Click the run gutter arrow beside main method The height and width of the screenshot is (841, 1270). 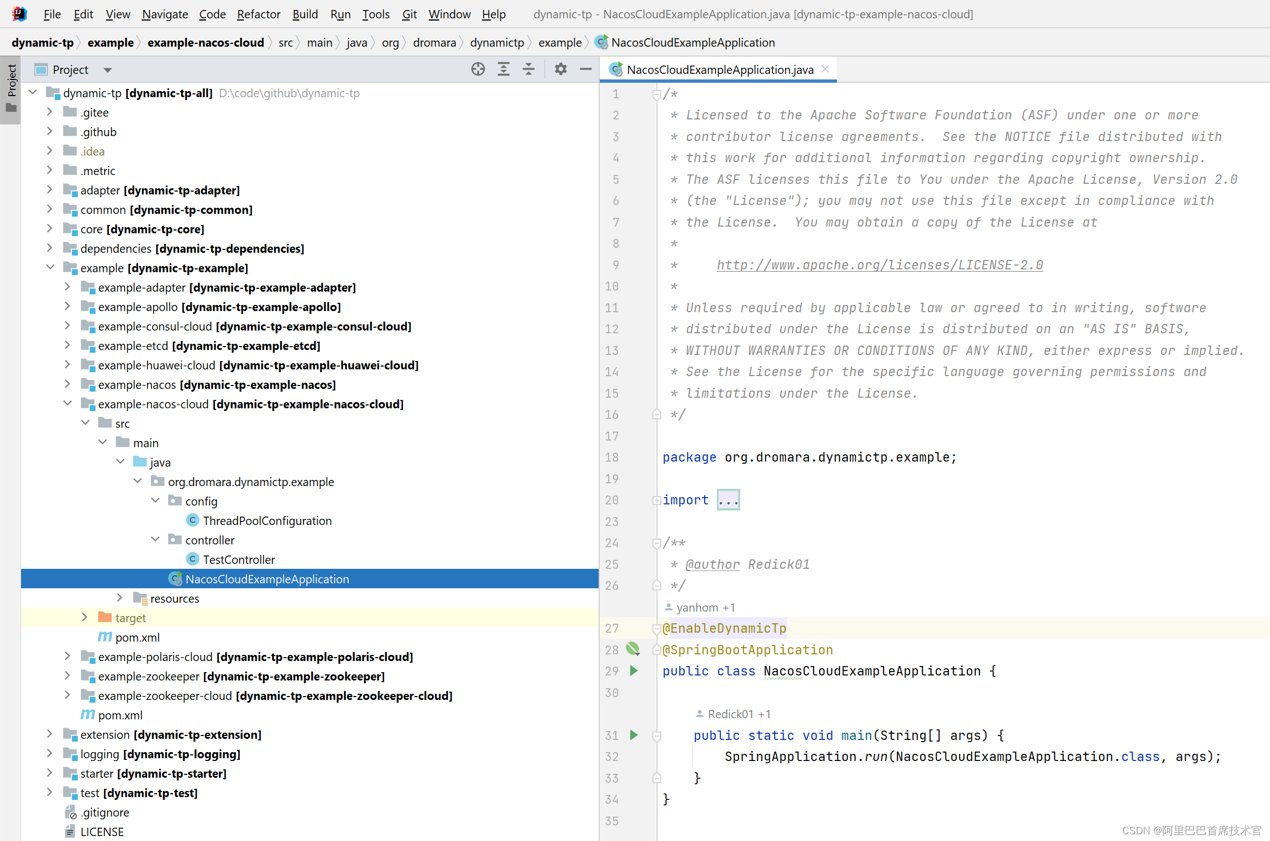634,735
